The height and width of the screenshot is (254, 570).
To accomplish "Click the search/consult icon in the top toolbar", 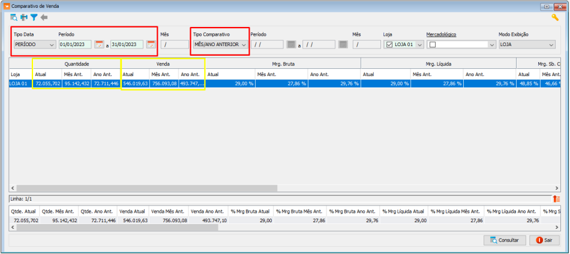I will click(14, 17).
